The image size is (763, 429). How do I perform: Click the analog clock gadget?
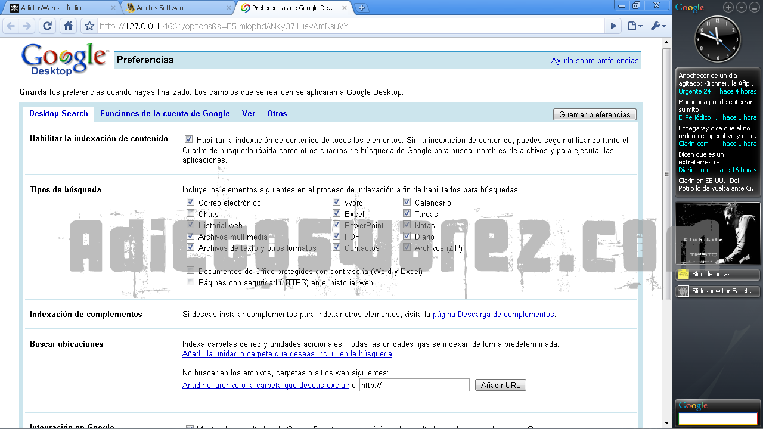click(718, 39)
